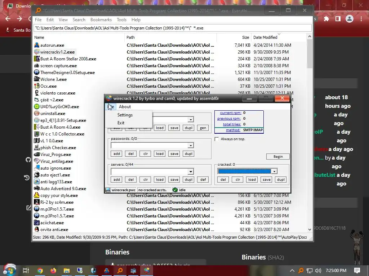Click the copy your style.exe icon
This screenshot has width=369, height=276.
[x=37, y=195]
